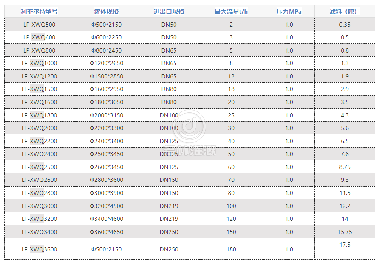
Task: Click the 压力MPa header cell
Action: click(289, 11)
